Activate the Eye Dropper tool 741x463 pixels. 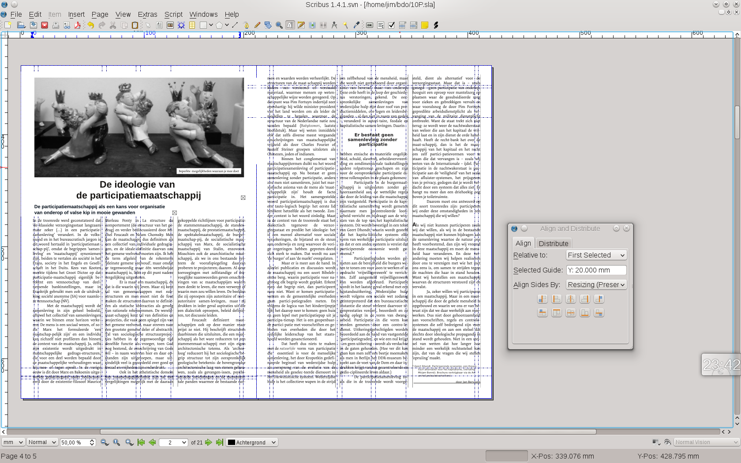pos(356,25)
